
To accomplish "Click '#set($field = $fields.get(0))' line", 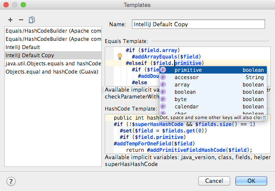I will tap(163, 131).
